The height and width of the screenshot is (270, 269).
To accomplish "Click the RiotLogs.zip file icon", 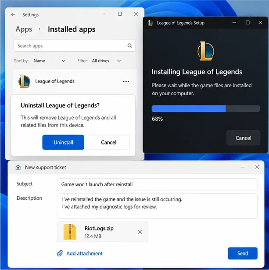I will point(70,232).
